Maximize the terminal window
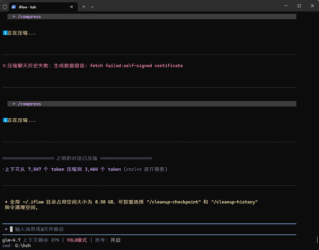 click(x=299, y=6)
